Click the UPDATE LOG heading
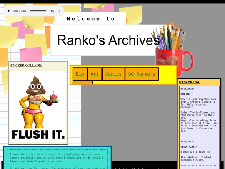Viewport: 225px width, 169px height. coord(190,83)
